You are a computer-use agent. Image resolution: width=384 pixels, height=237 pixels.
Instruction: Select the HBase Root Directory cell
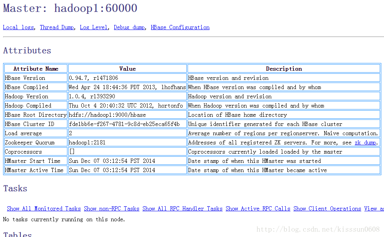click(36, 115)
